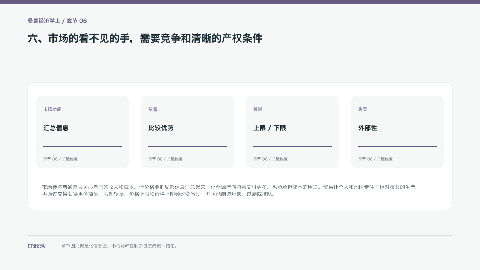Click "章节 06 / 关键维度" under 比较优势
Image resolution: width=480 pixels, height=270 pixels.
[x=165, y=159]
